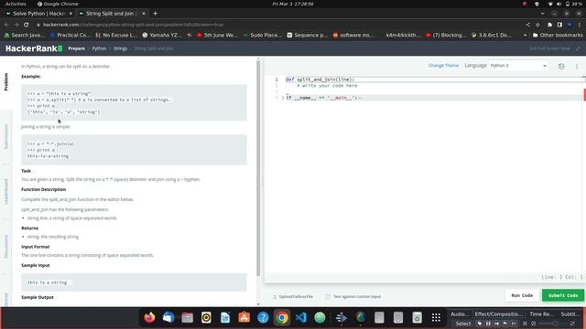
Task: Open the Chrome three-dot menu
Action: tap(580, 25)
